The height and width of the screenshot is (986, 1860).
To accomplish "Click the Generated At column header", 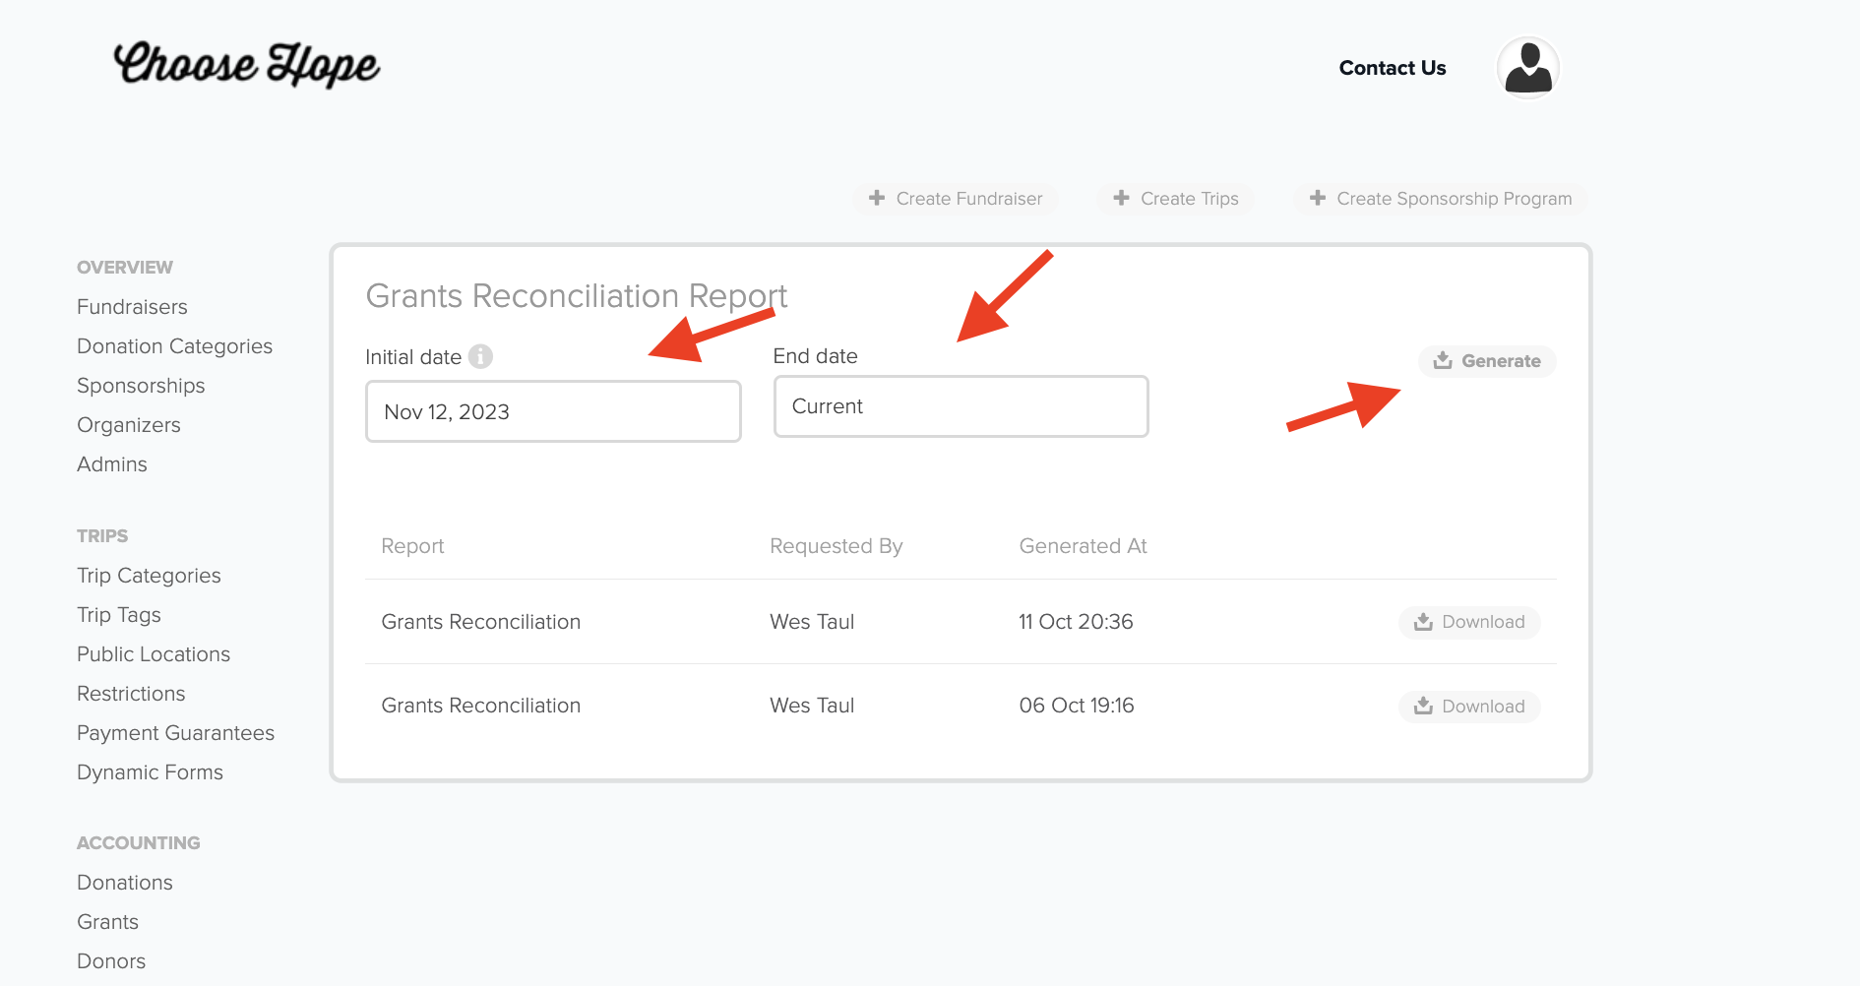I will [x=1083, y=546].
